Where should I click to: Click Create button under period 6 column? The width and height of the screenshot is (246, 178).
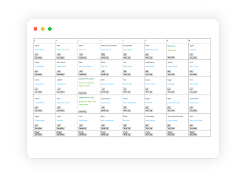coord(148,132)
